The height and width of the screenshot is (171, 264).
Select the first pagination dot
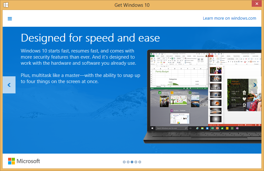(x=124, y=162)
